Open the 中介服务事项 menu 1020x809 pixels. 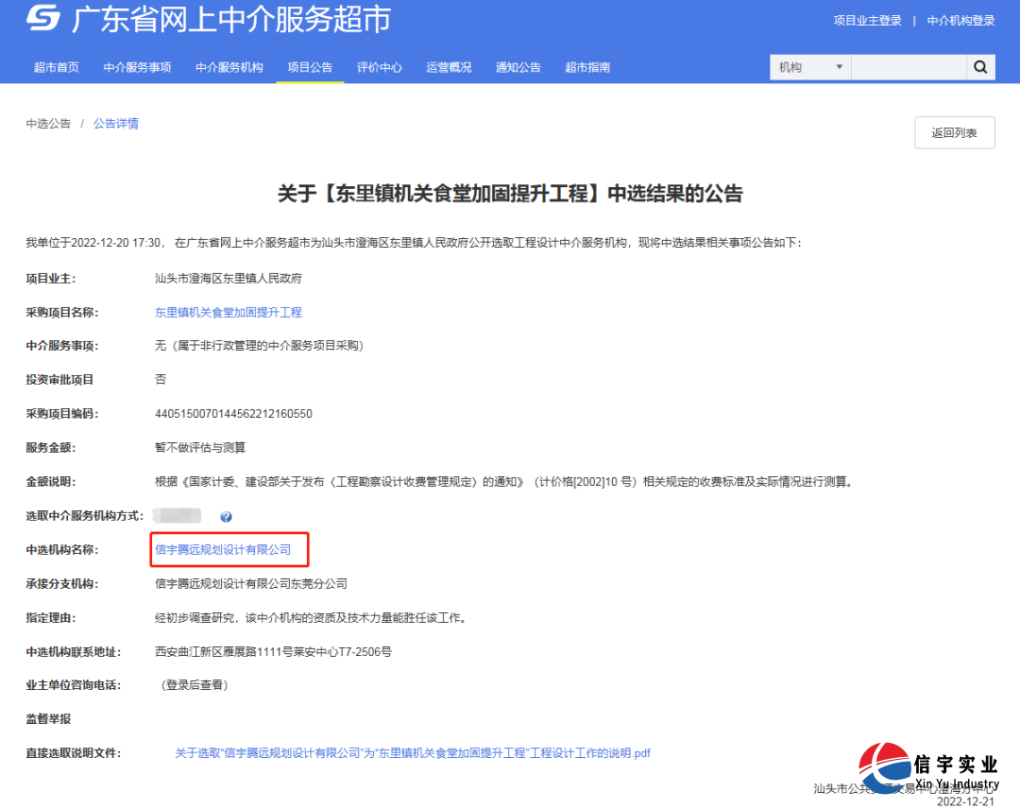coord(138,67)
